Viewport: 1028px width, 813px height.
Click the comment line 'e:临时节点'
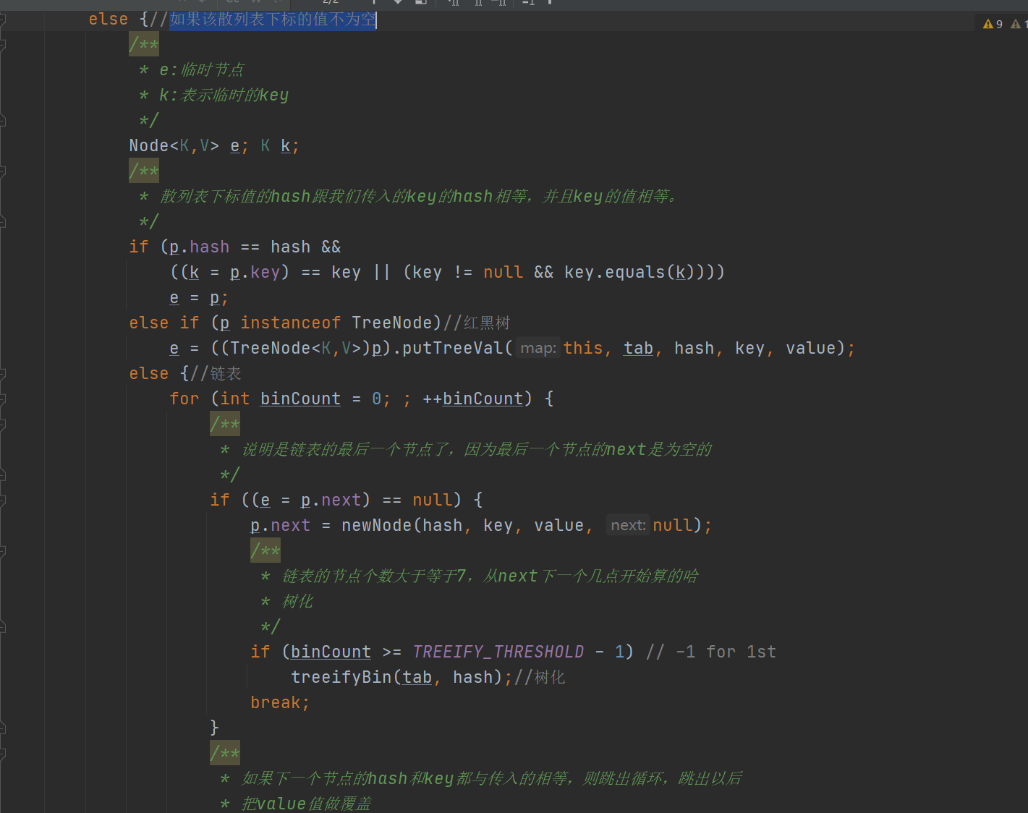click(202, 70)
